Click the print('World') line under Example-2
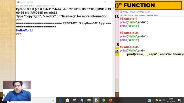 coord(129,40)
